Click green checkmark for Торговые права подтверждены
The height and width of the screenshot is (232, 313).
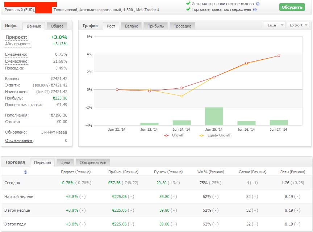click(188, 9)
